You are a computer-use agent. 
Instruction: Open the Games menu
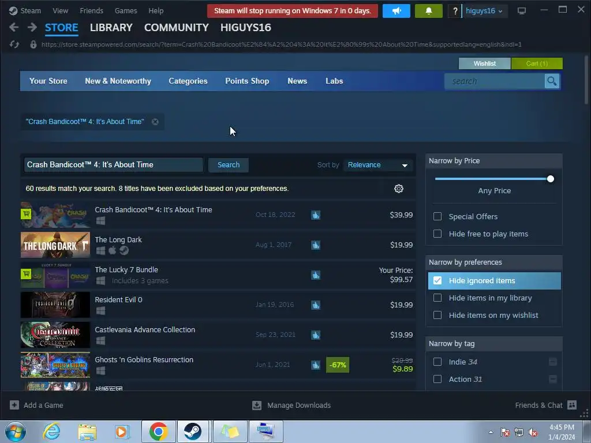[x=126, y=11]
